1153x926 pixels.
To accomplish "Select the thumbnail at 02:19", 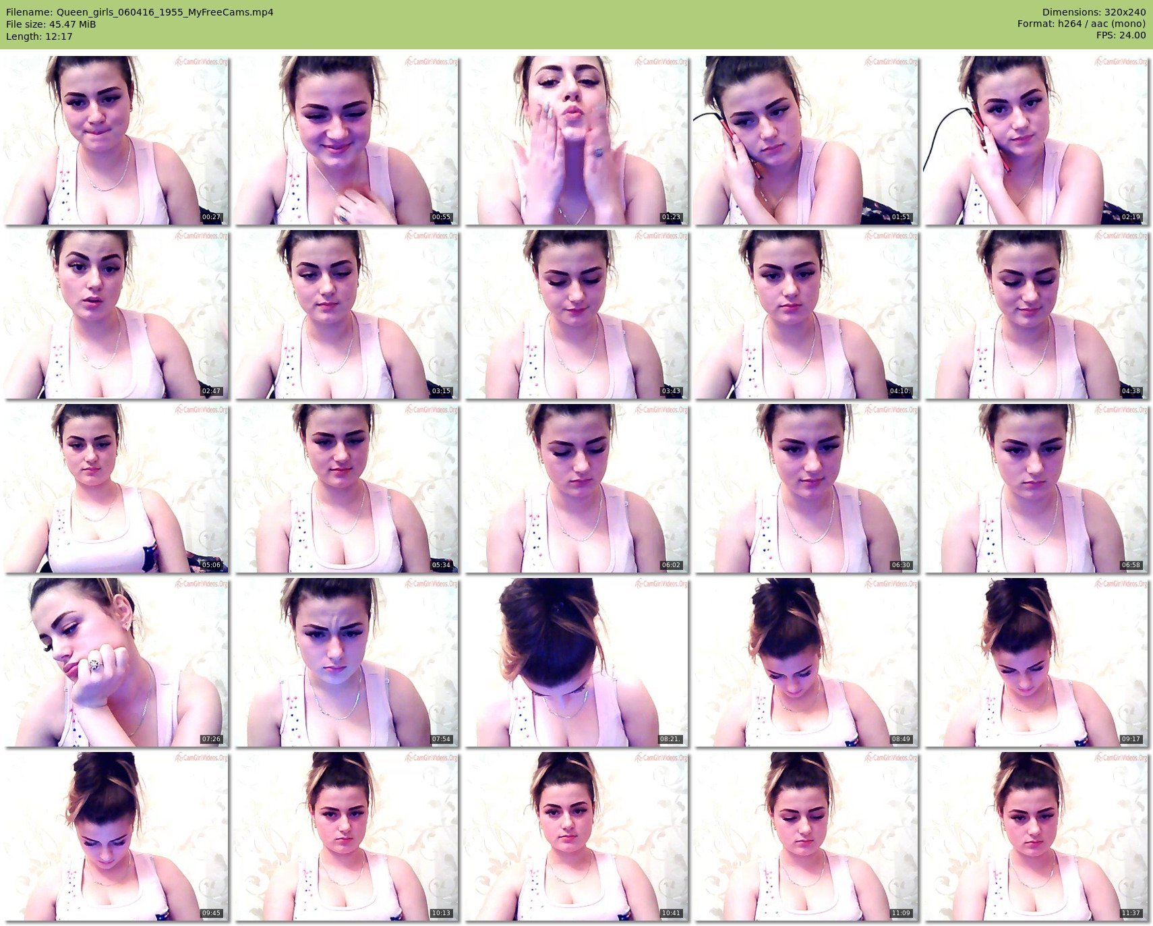I will (x=1036, y=140).
